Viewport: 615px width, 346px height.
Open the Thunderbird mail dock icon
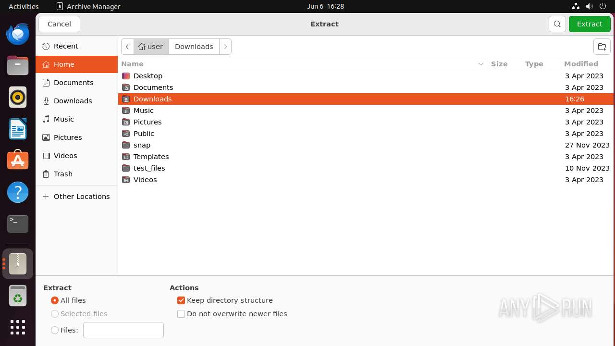click(x=18, y=34)
